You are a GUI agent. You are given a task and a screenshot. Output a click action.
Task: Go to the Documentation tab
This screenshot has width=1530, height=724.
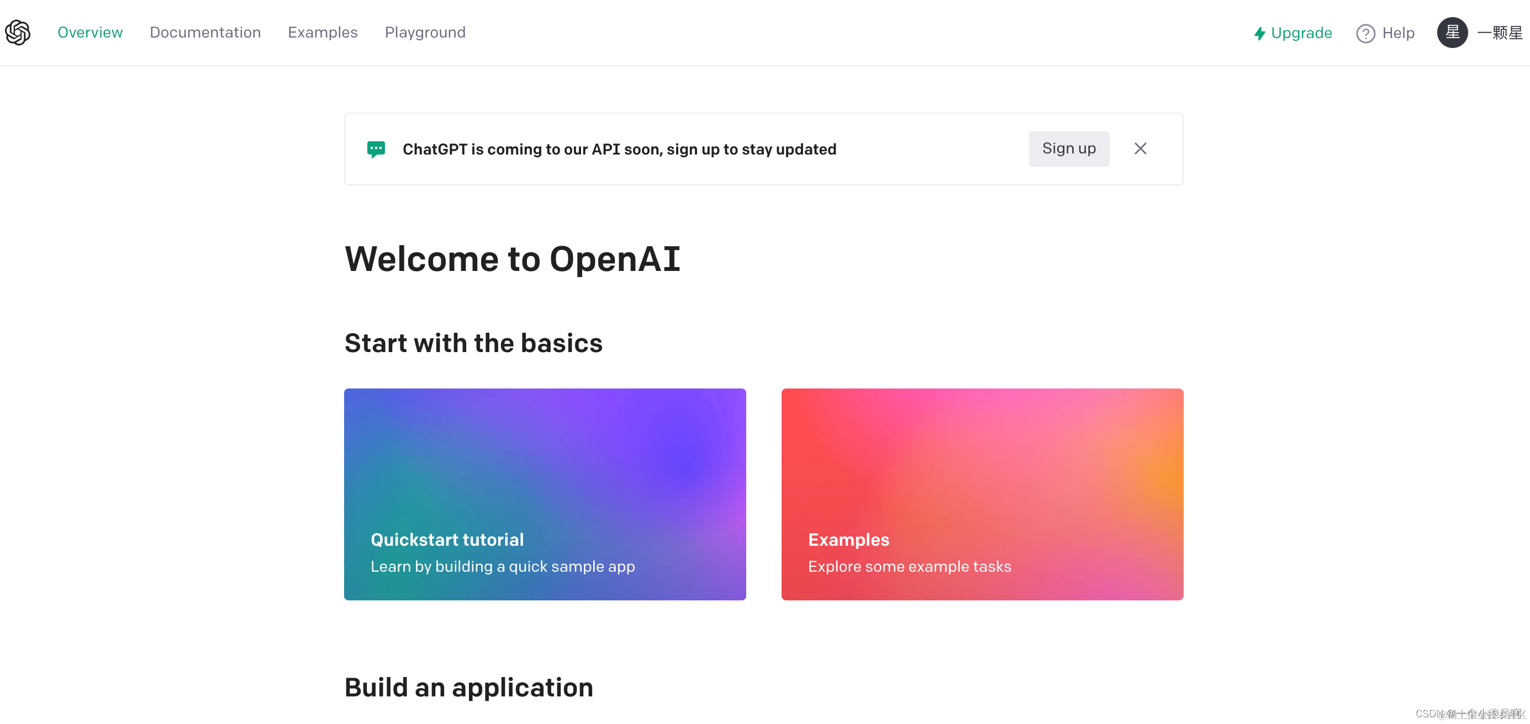(205, 33)
